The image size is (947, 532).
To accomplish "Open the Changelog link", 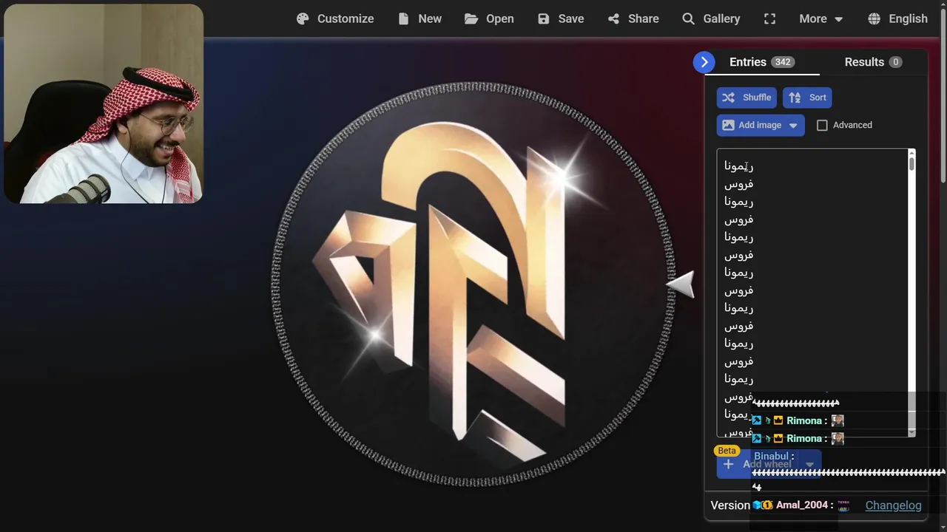I will (x=893, y=505).
